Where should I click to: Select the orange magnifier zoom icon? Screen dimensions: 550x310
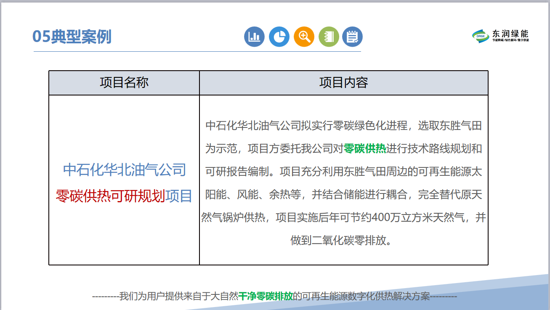point(304,37)
